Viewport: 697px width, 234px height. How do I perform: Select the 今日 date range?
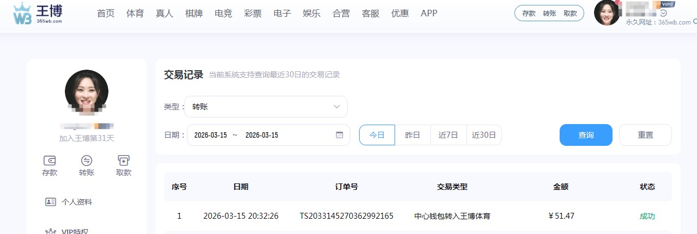[377, 135]
